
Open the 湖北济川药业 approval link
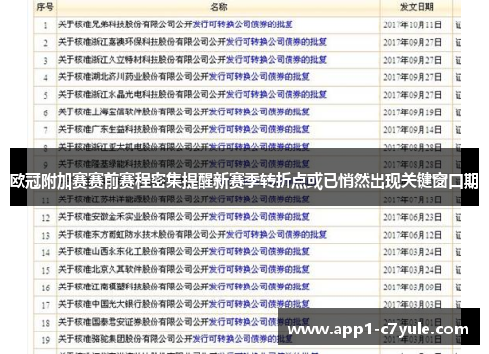[184, 77]
